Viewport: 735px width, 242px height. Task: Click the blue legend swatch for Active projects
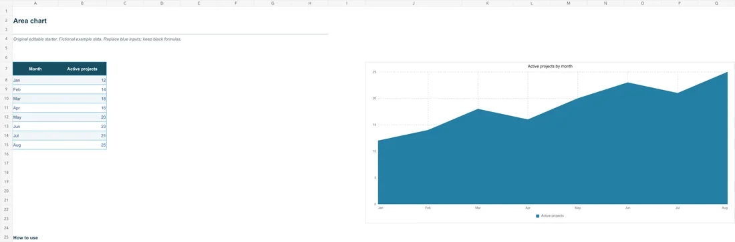(x=538, y=216)
